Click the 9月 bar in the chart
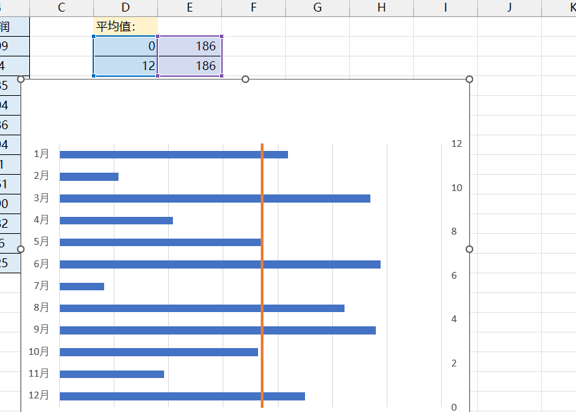 point(218,330)
